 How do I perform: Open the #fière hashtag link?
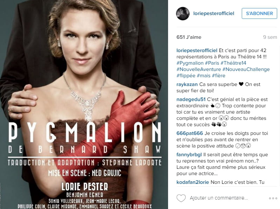click(218, 75)
